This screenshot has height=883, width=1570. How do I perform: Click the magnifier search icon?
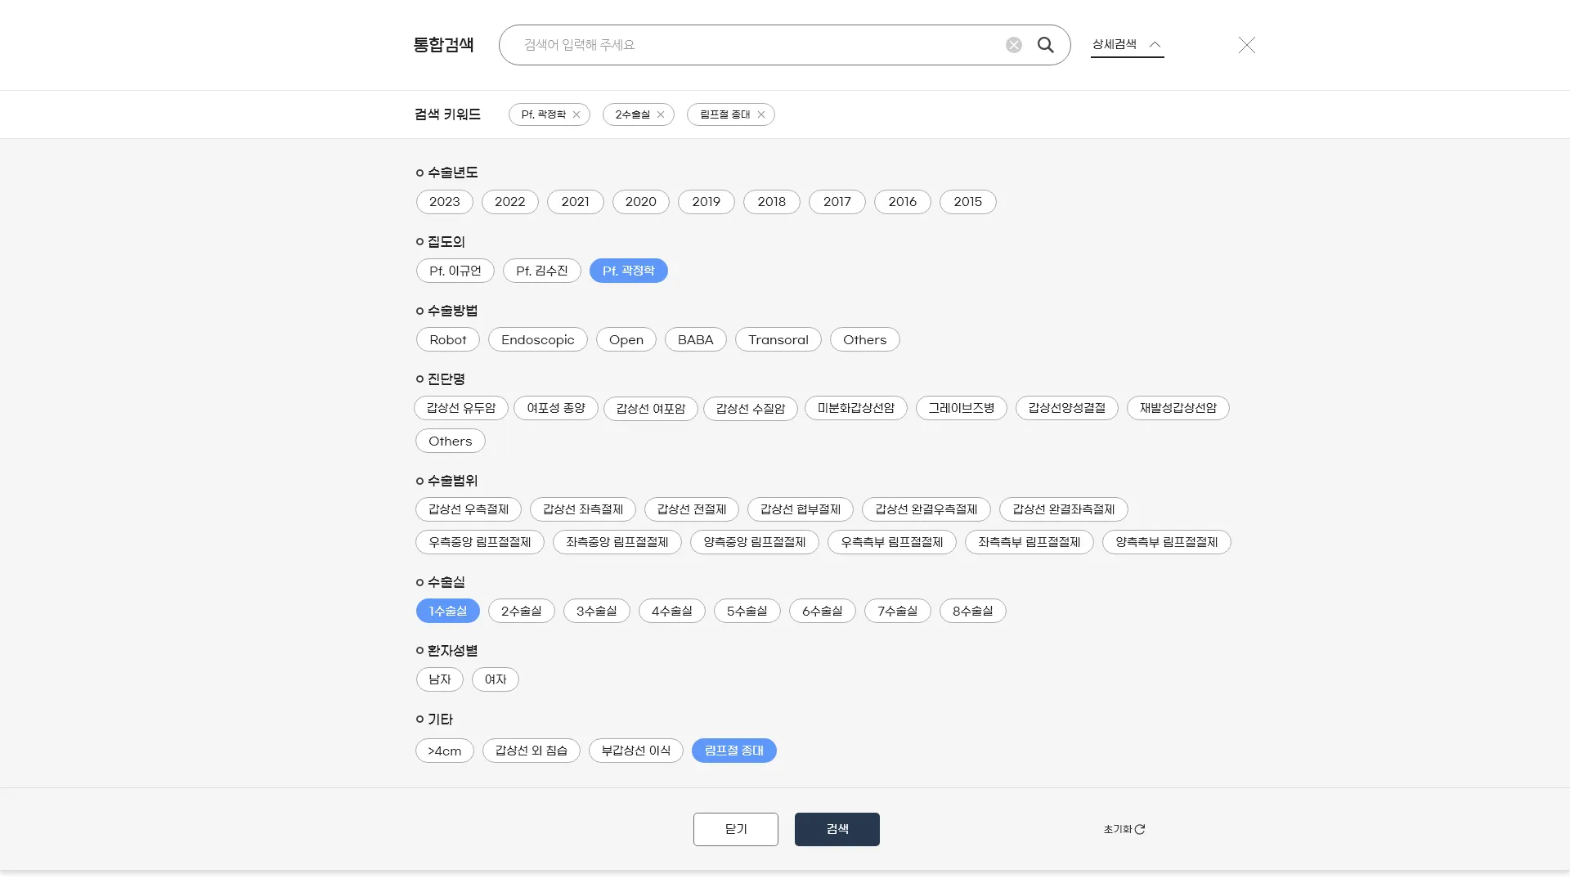(x=1045, y=45)
